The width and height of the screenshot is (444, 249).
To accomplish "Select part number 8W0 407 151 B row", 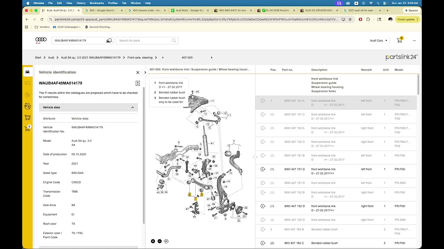I will click(336, 157).
